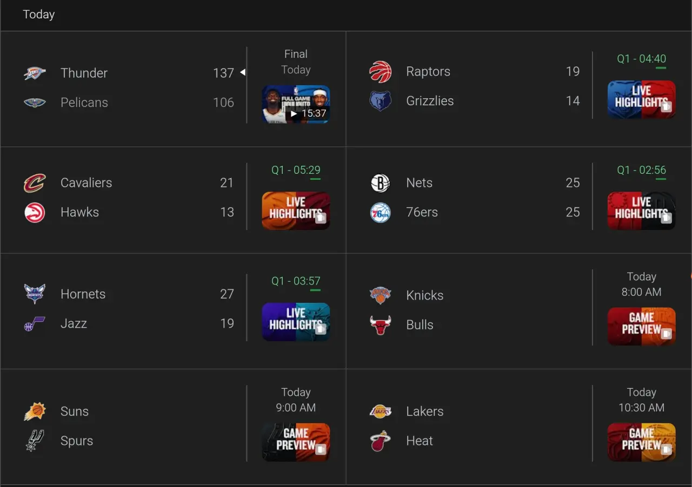Open Knicks vs Bulls game preview
The height and width of the screenshot is (487, 692).
pyautogui.click(x=641, y=326)
